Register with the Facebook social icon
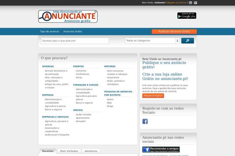 point(145,121)
